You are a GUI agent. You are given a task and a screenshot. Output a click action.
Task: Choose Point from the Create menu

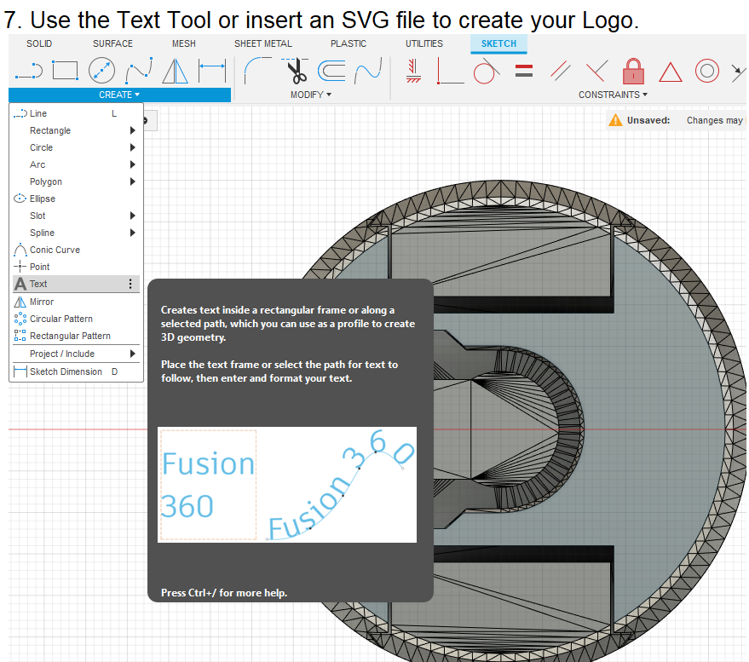point(77,267)
